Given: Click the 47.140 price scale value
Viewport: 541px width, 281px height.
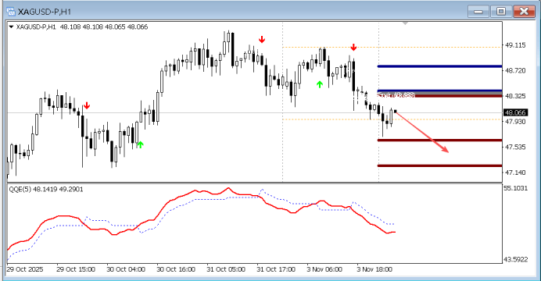Looking at the screenshot, I should (515, 173).
